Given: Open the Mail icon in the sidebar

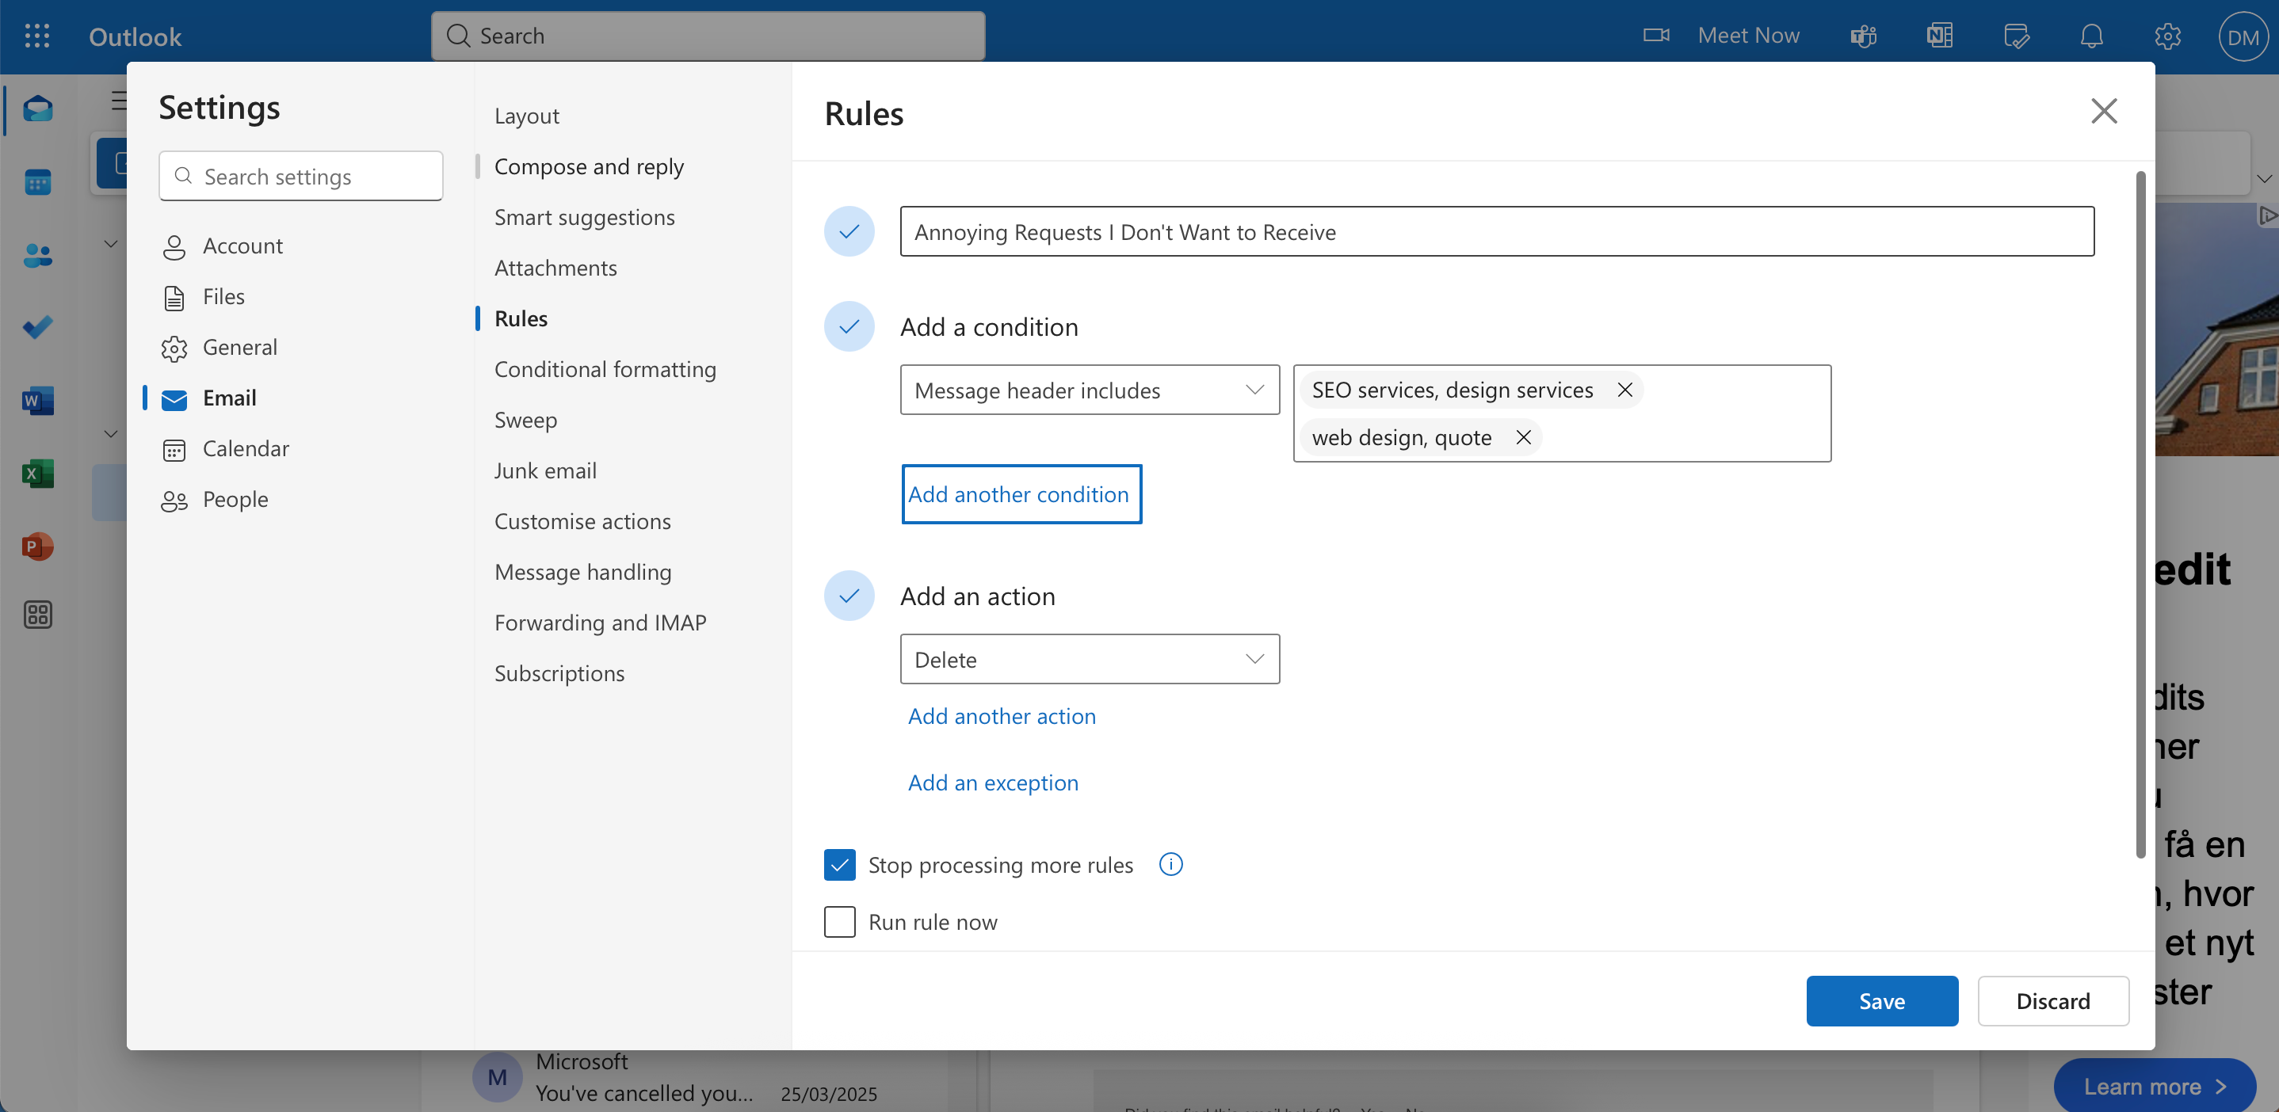Looking at the screenshot, I should 37,109.
